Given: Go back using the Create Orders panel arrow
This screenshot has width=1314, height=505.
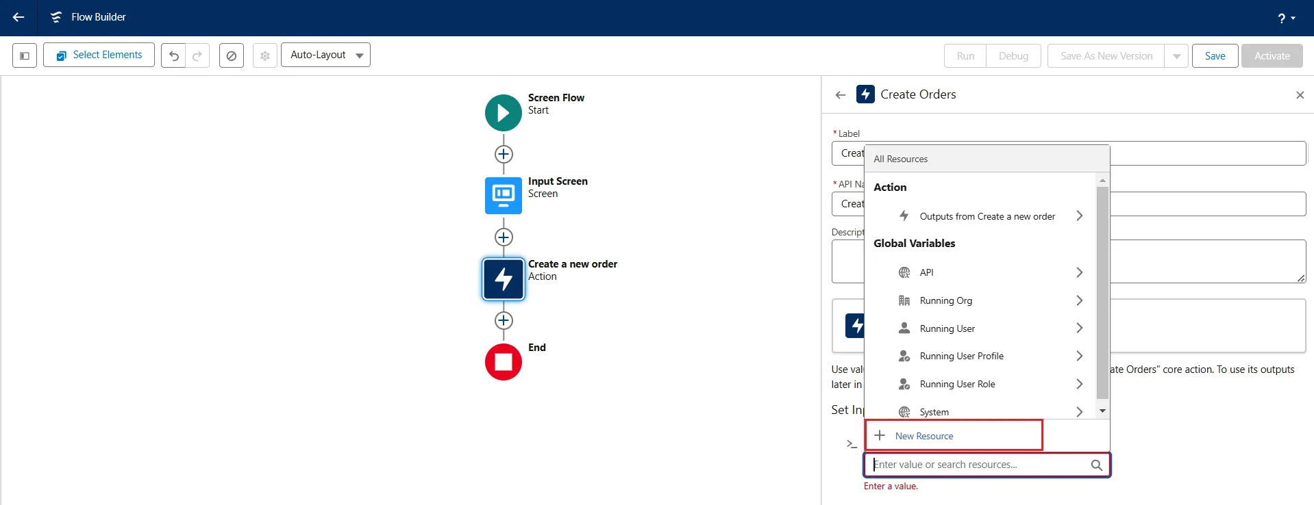Looking at the screenshot, I should [841, 95].
